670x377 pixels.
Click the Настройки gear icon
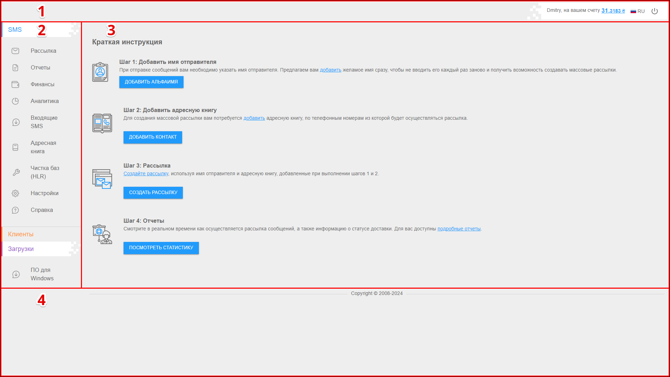coord(15,193)
